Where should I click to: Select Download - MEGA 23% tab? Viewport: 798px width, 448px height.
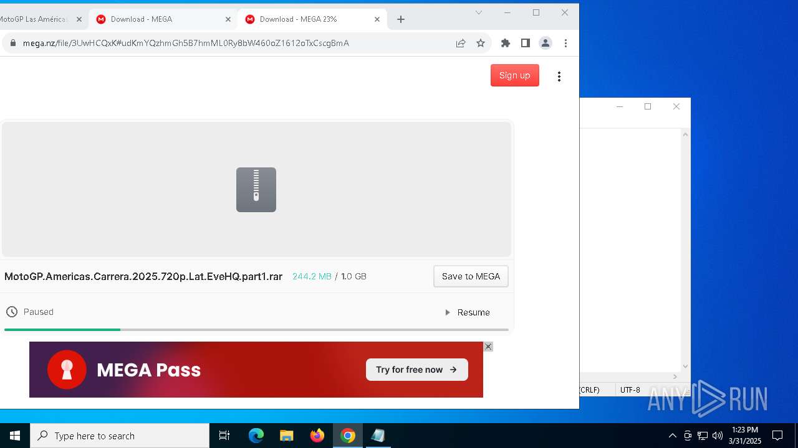point(312,19)
